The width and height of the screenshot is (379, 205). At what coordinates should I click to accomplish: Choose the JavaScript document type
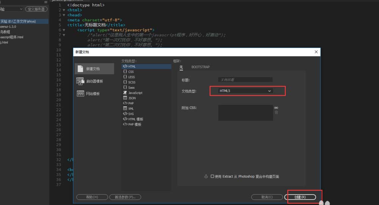pyautogui.click(x=135, y=93)
